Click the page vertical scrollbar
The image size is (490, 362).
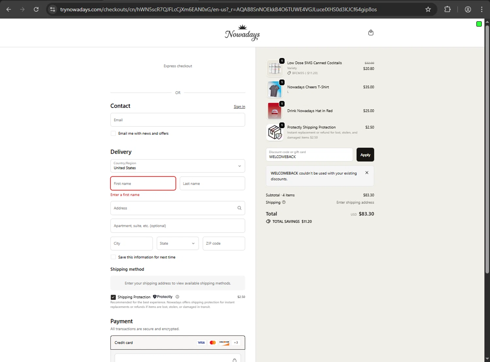[487, 150]
